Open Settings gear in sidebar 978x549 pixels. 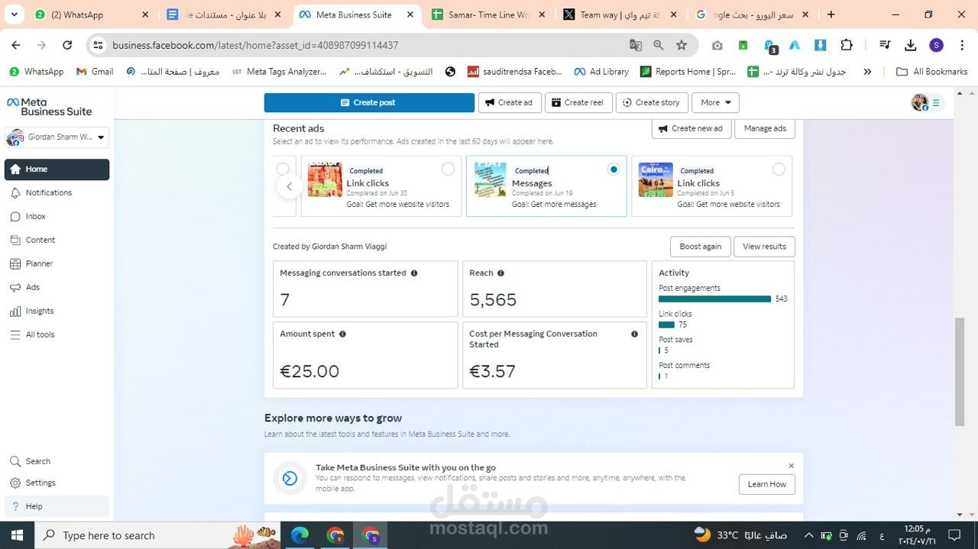click(15, 483)
